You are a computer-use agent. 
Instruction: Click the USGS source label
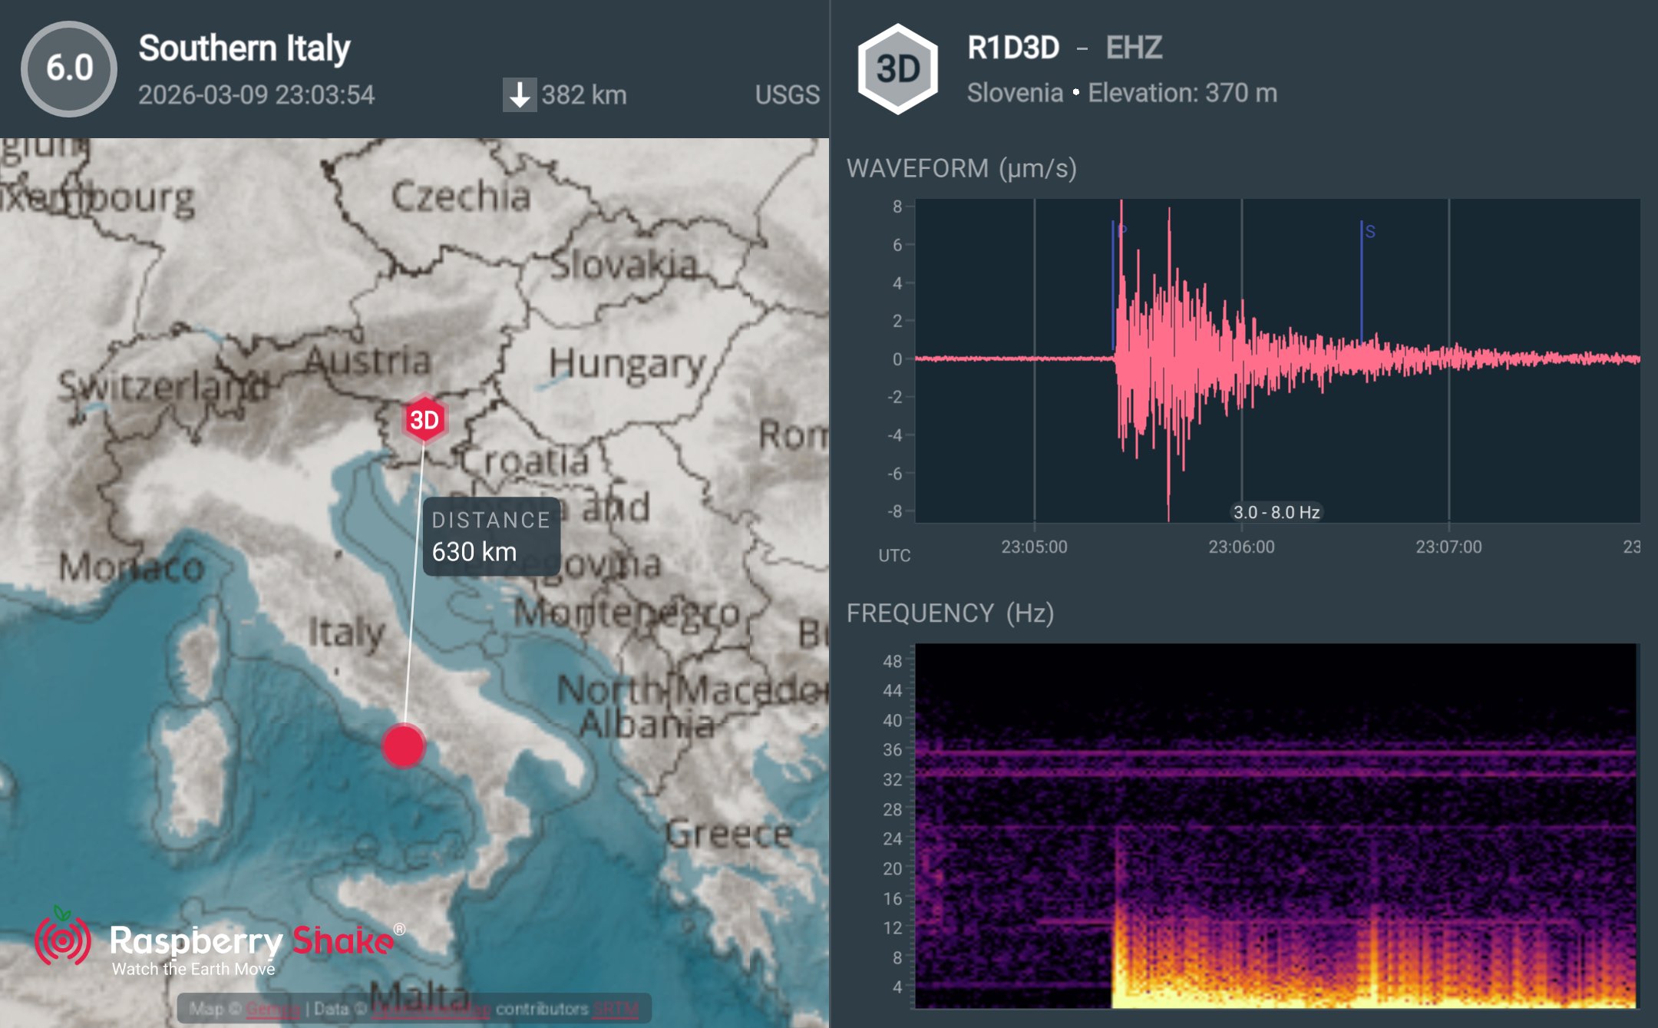787,95
